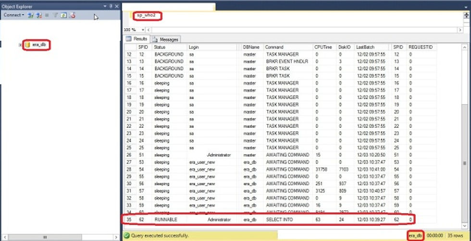The width and height of the screenshot is (471, 241).
Task: Click the up arrow of results vertical scrollbar
Action: pyautogui.click(x=464, y=48)
